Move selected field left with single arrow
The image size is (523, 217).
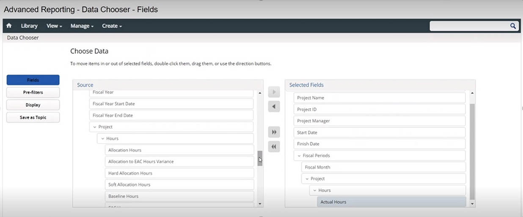tap(274, 106)
